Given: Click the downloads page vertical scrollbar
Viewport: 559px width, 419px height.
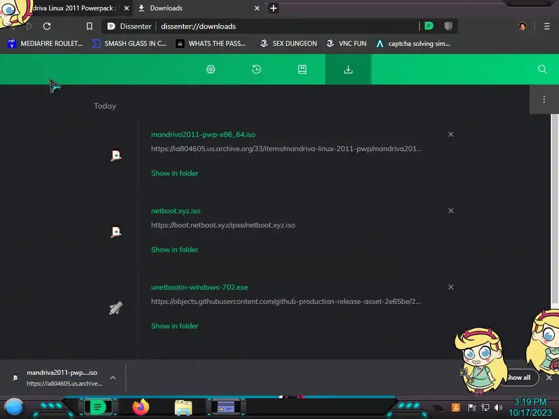Looking at the screenshot, I should coord(555,210).
